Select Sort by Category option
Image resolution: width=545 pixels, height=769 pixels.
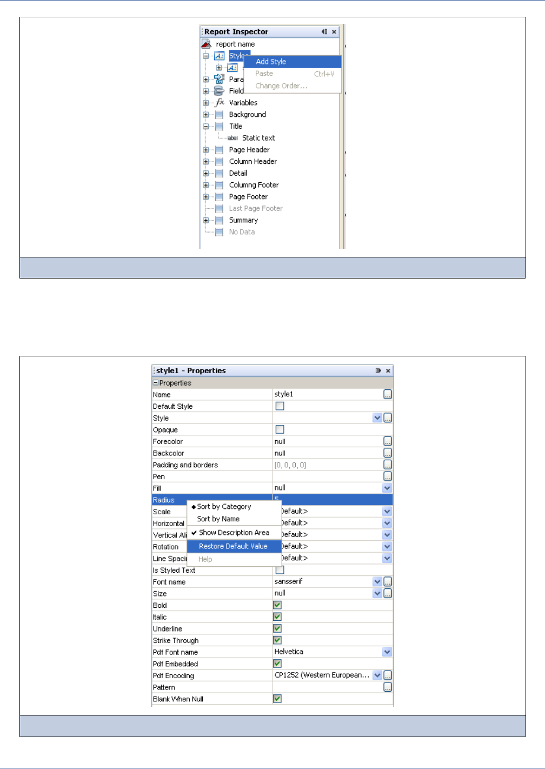[234, 507]
